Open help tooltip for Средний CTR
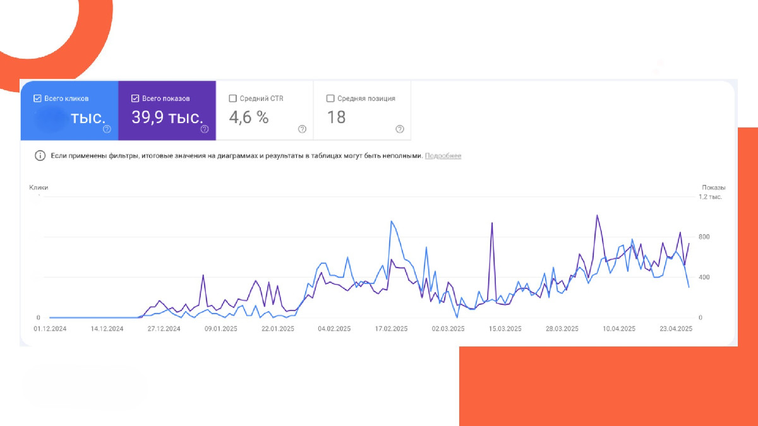The height and width of the screenshot is (426, 758). 302,129
